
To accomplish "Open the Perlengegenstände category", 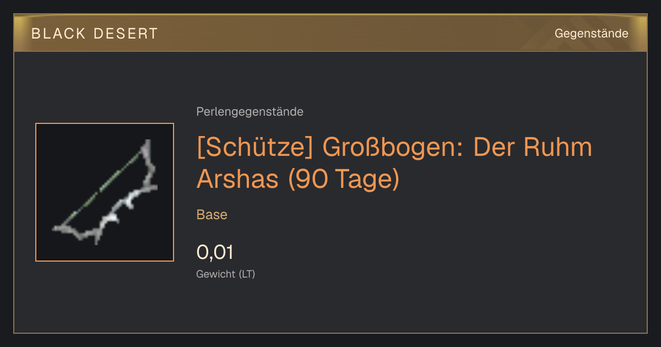I will coord(250,112).
